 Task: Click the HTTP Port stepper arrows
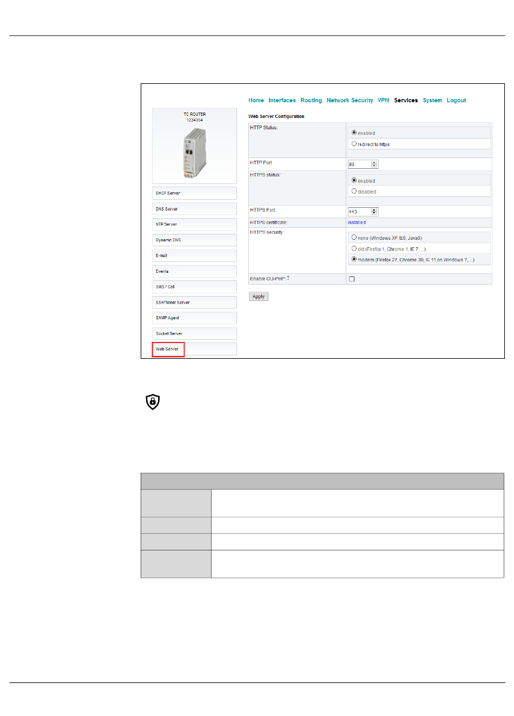(x=374, y=164)
